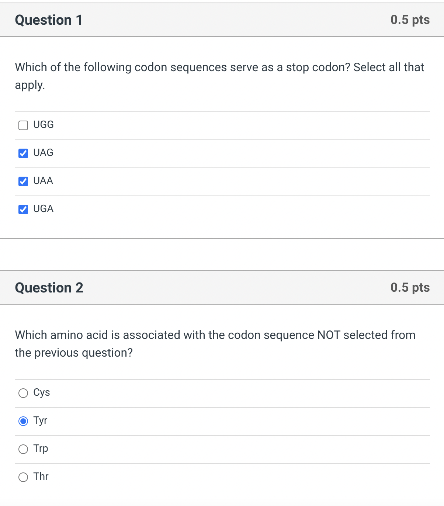The image size is (444, 506).
Task: Click the UGA answer label
Action: point(43,209)
